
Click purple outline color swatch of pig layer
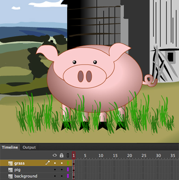click(68, 170)
